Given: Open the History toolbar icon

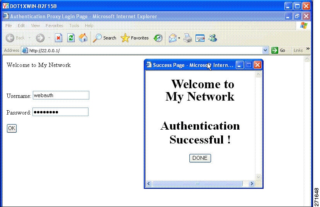Looking at the screenshot, I should pyautogui.click(x=158, y=38).
